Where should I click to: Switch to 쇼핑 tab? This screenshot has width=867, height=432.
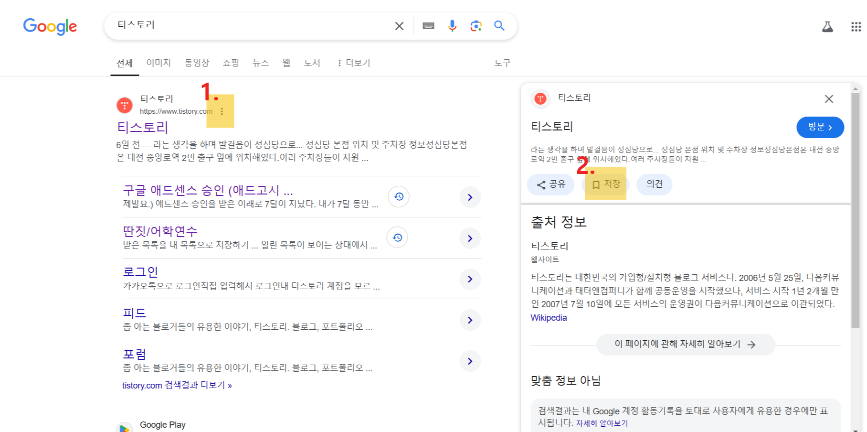(231, 63)
